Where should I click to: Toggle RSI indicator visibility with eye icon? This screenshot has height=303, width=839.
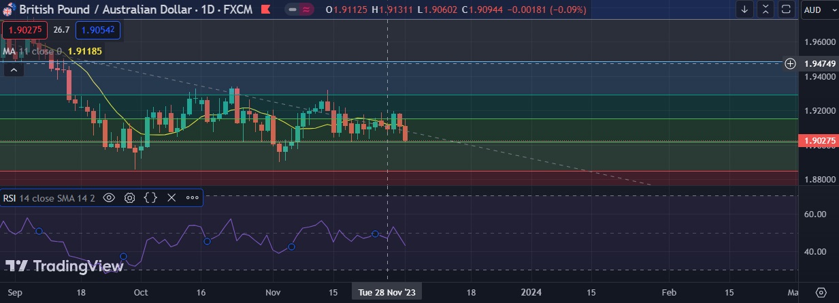click(109, 198)
